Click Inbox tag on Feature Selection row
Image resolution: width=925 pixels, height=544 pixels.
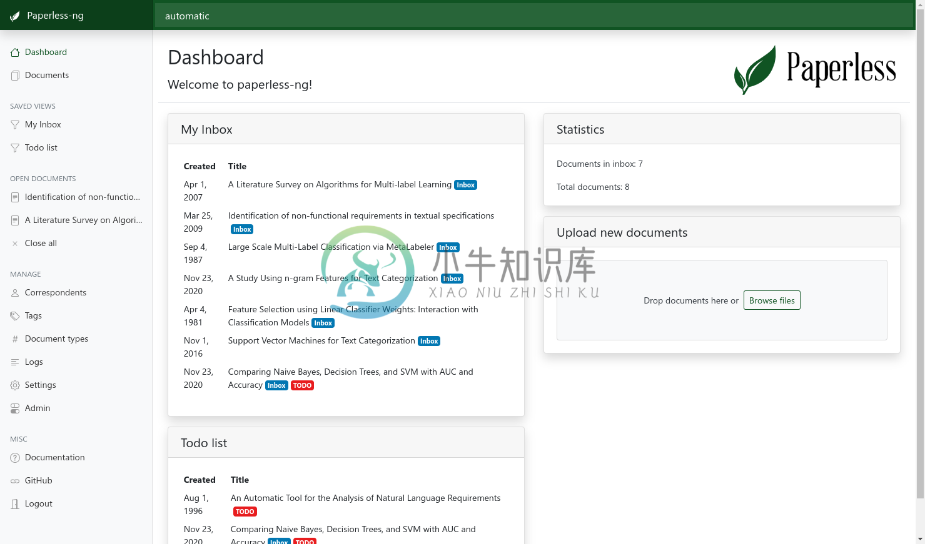pyautogui.click(x=323, y=323)
